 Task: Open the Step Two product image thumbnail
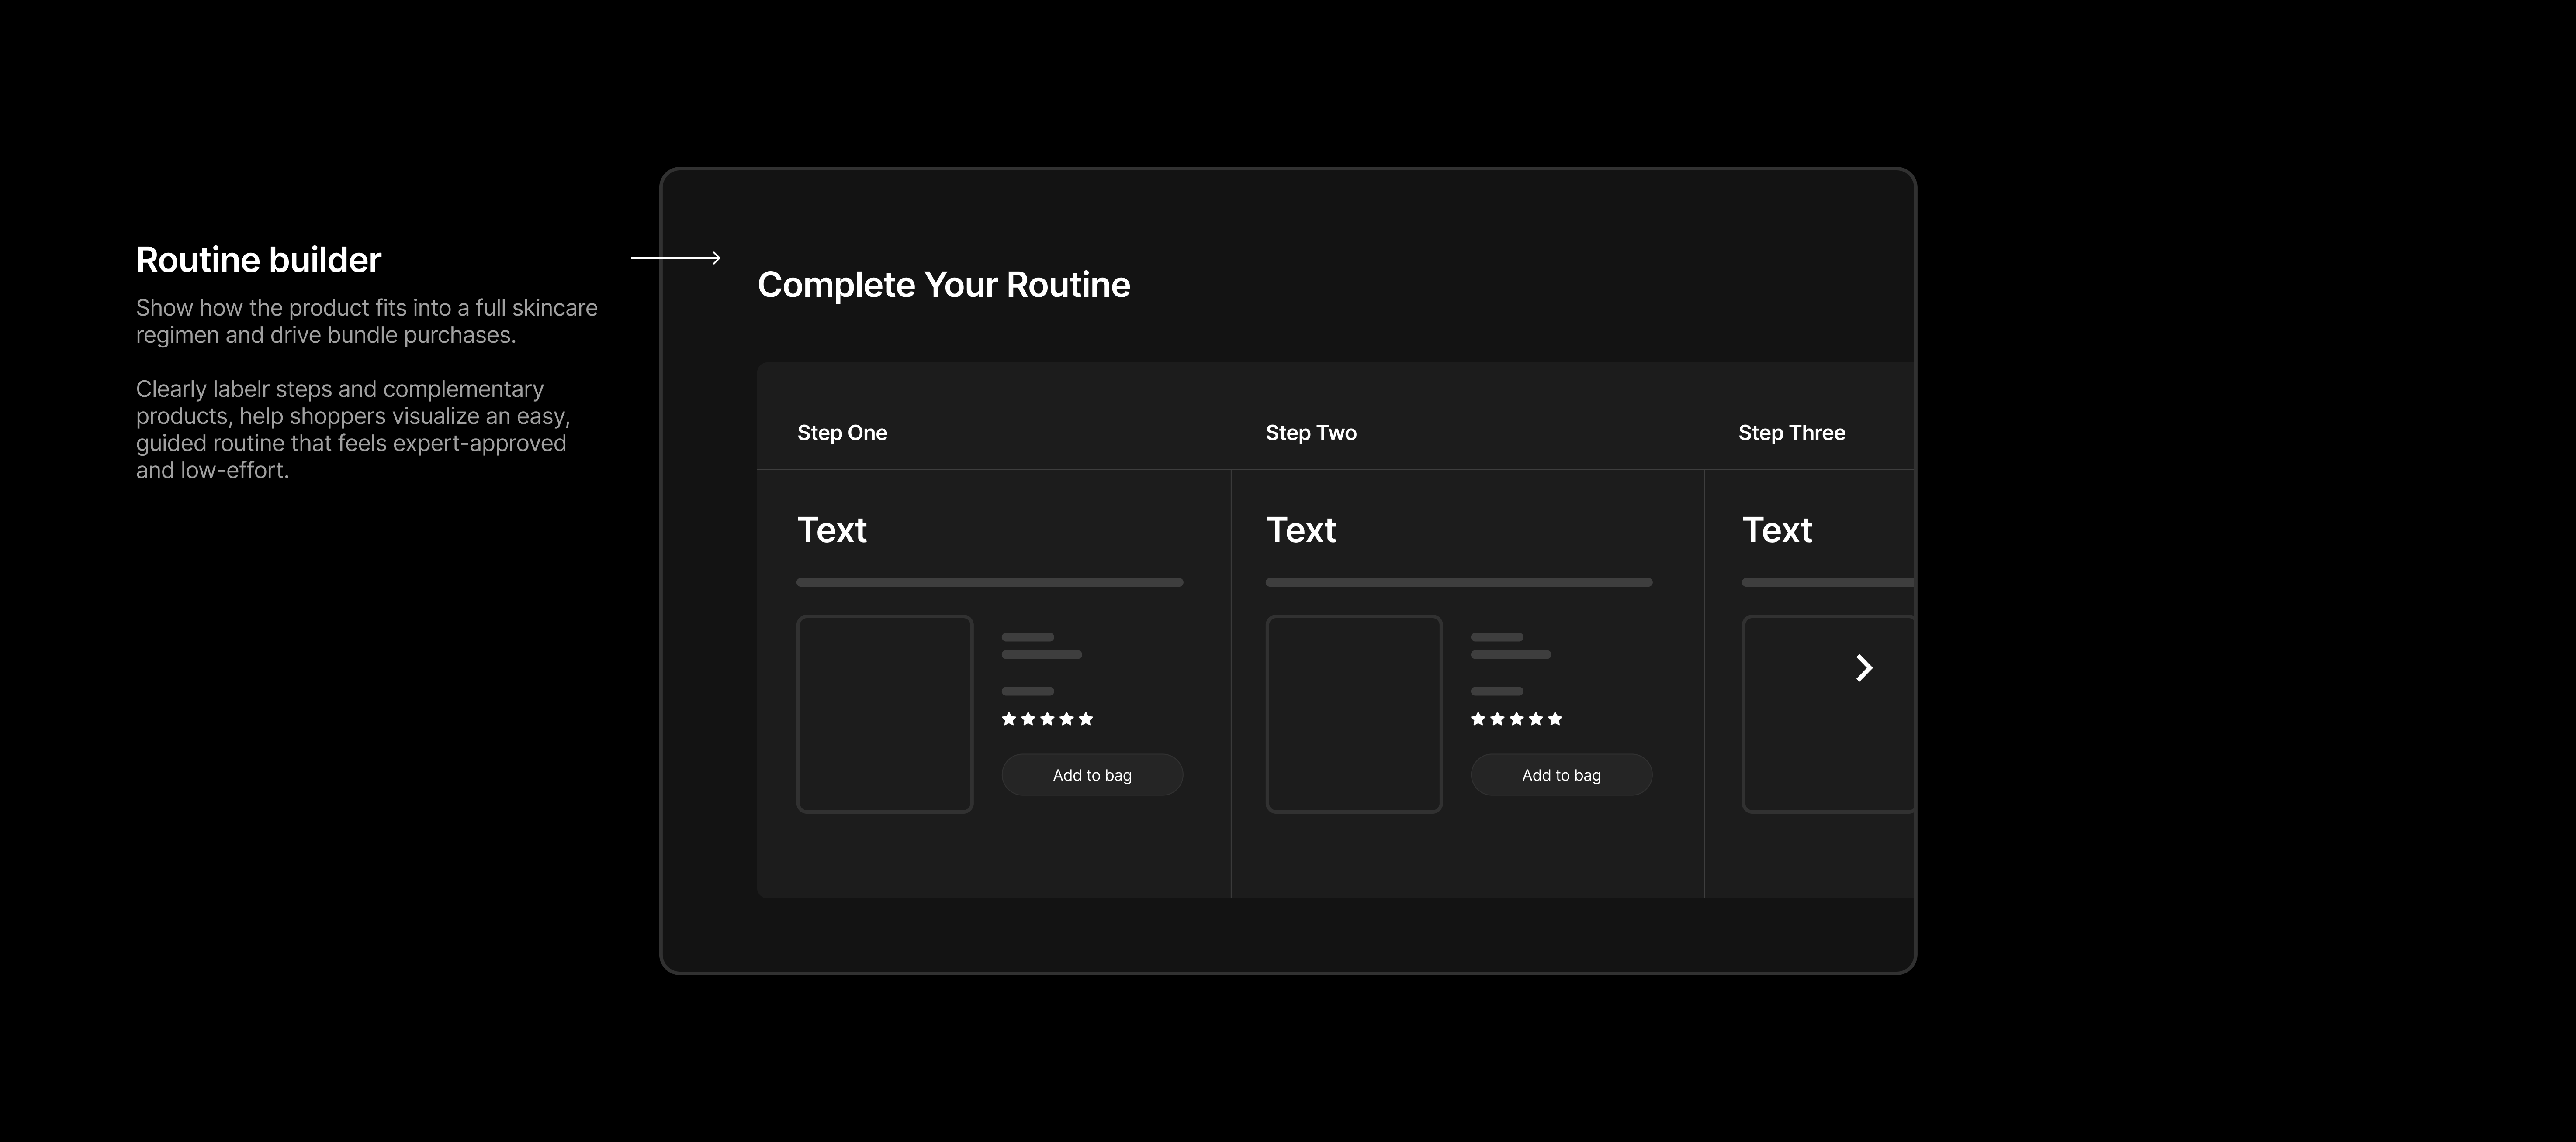[1353, 713]
